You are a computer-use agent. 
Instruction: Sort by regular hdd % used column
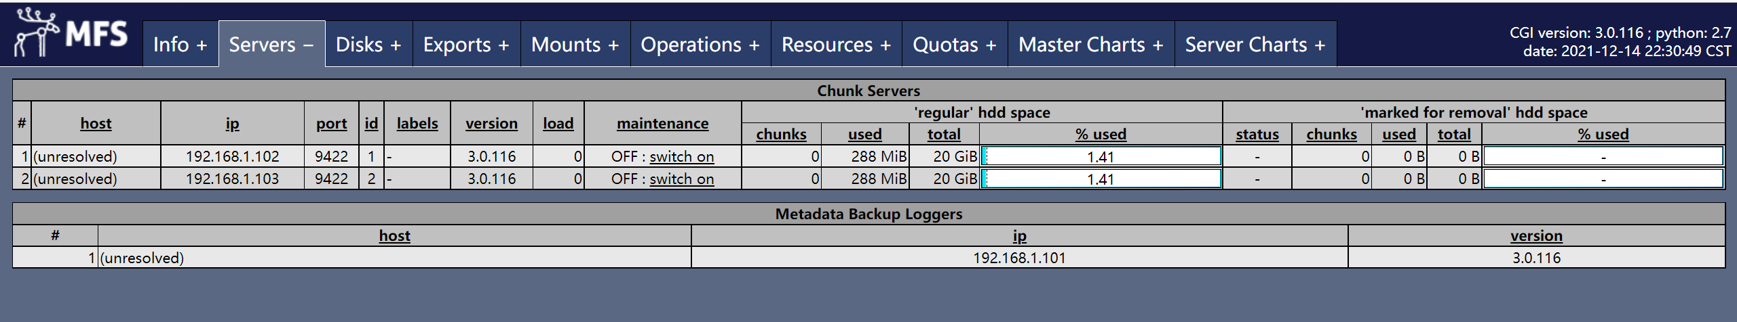(1101, 134)
